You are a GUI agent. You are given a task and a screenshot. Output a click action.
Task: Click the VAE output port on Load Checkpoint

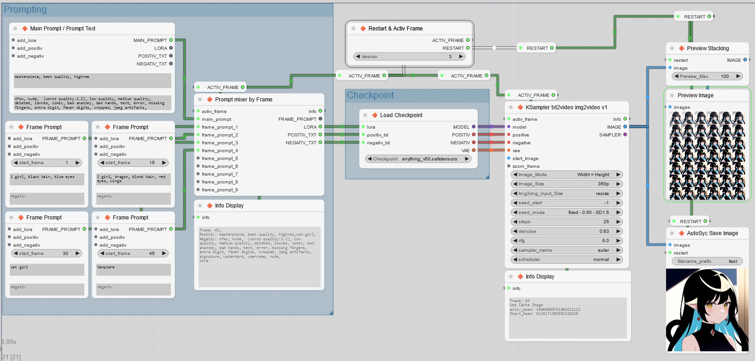click(x=474, y=150)
